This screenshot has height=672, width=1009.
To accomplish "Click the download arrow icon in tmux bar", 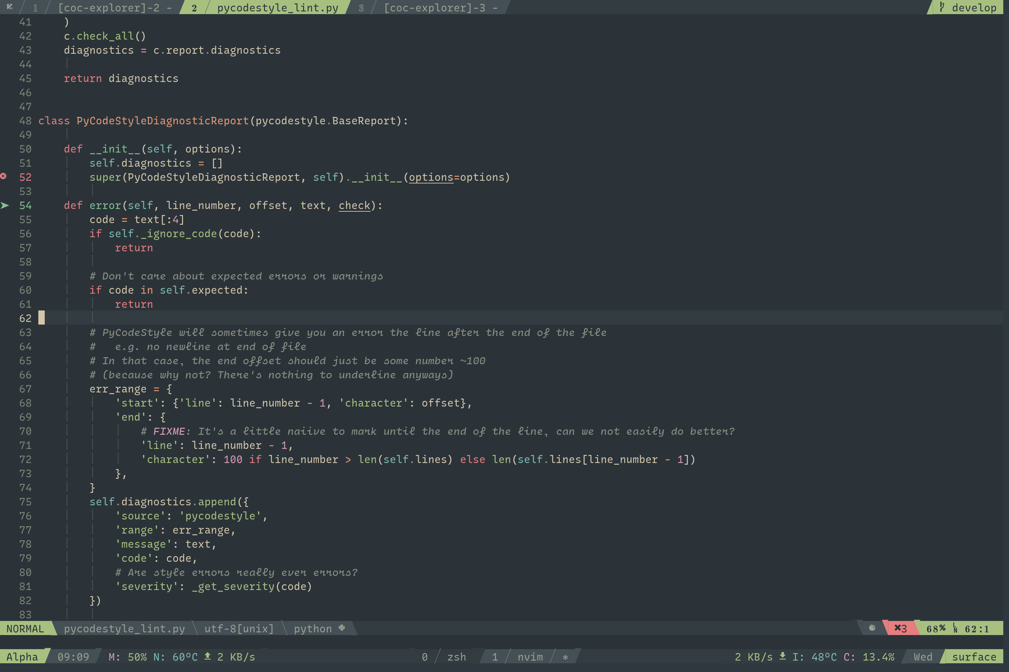I will pos(783,656).
